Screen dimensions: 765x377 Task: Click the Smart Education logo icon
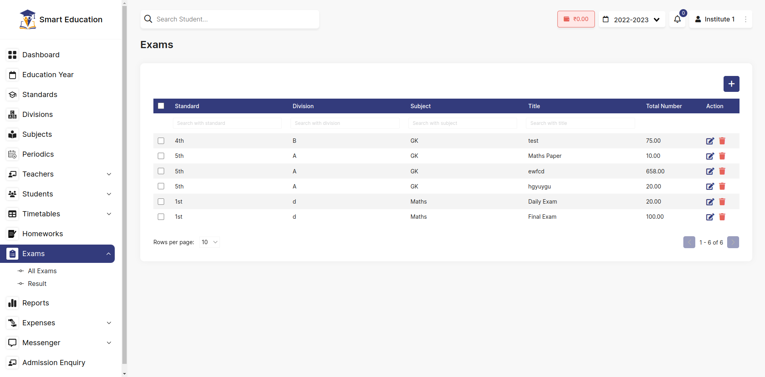[27, 19]
